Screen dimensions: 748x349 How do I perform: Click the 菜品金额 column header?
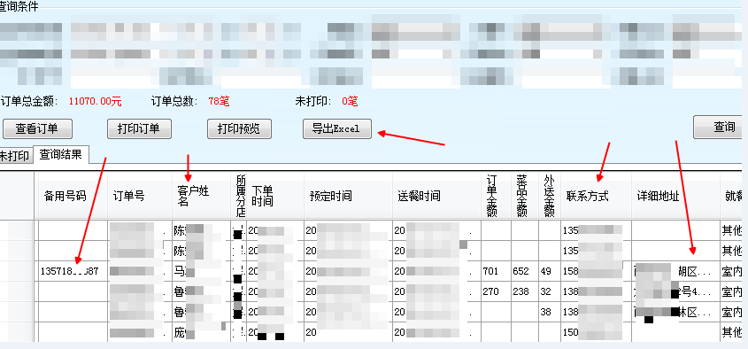click(x=525, y=196)
